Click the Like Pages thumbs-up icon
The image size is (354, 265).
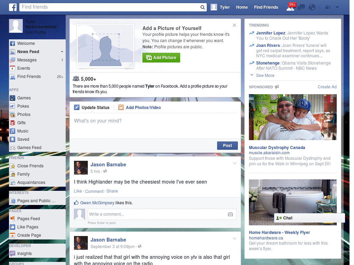coord(12,227)
